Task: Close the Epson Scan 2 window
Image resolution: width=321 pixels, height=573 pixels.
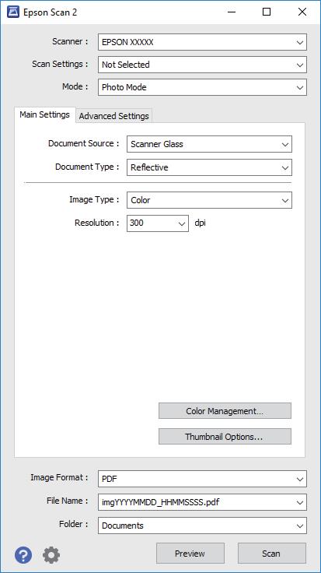Action: pyautogui.click(x=302, y=12)
